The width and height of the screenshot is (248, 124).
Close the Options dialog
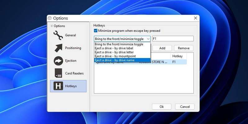click(x=196, y=18)
